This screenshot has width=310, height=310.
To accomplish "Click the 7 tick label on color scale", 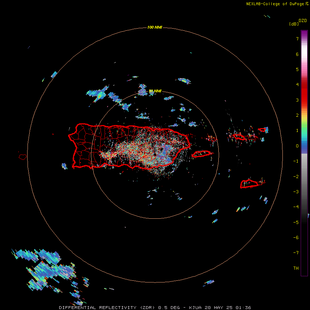I will pyautogui.click(x=297, y=39).
